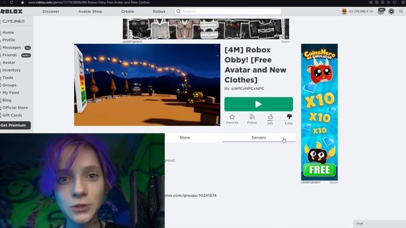Open the Avatar Shop menu item
The image size is (406, 228).
tap(90, 11)
